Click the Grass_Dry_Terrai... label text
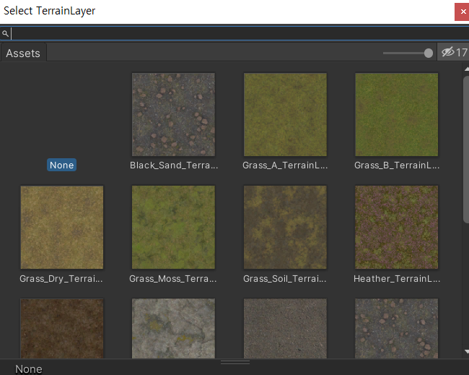Viewport: 469px width, 375px height. (61, 279)
